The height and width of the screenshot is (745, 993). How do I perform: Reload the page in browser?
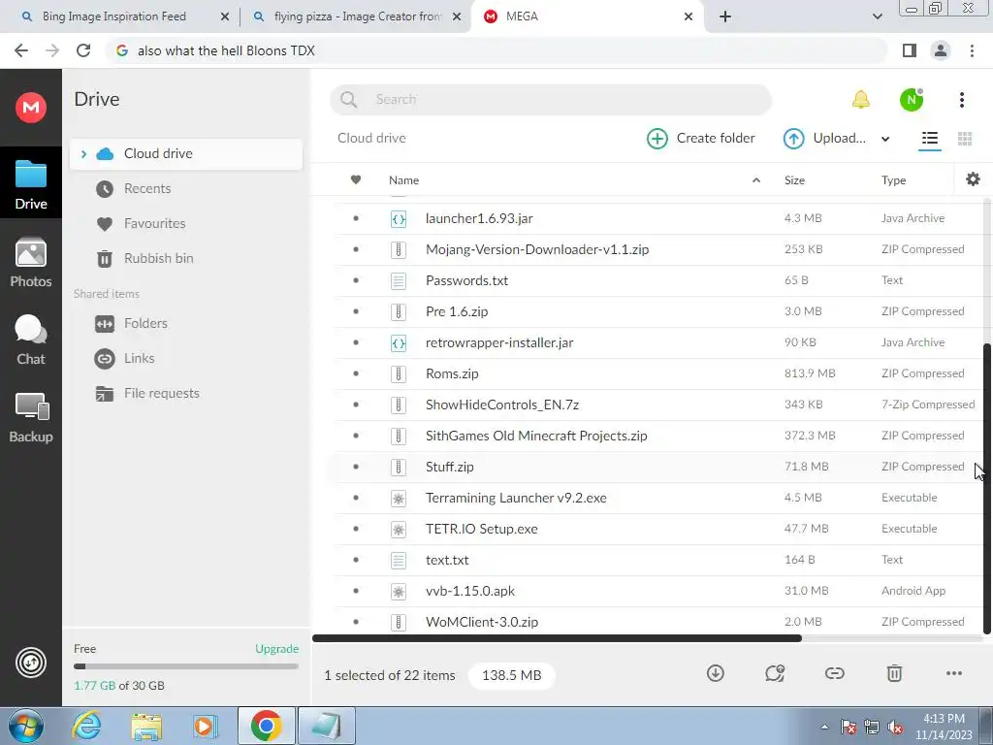coord(83,50)
